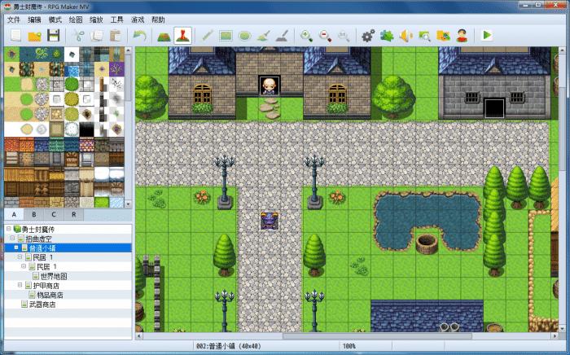This screenshot has height=355, width=570.
Task: Select the 物品商店 map in tree
Action: 50,295
